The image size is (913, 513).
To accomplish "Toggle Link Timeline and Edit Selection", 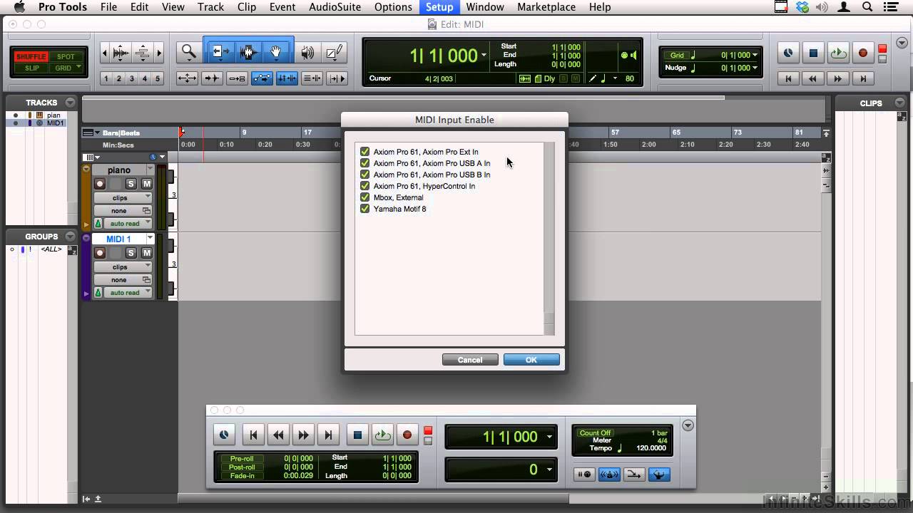I will [x=287, y=78].
